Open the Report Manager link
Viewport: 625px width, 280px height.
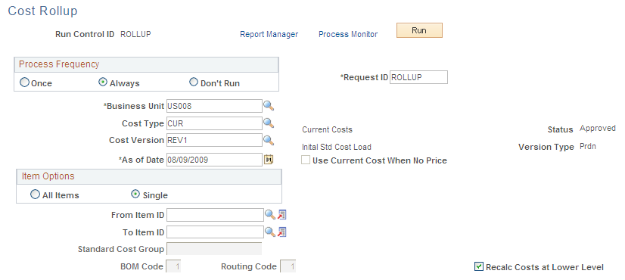(x=269, y=34)
